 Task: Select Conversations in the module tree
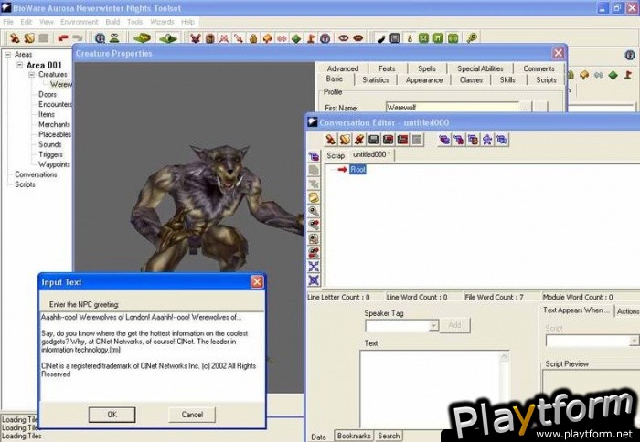[36, 174]
